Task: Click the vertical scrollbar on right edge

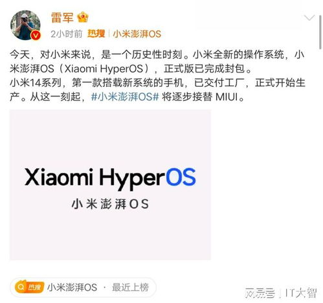Action: (x=320, y=32)
